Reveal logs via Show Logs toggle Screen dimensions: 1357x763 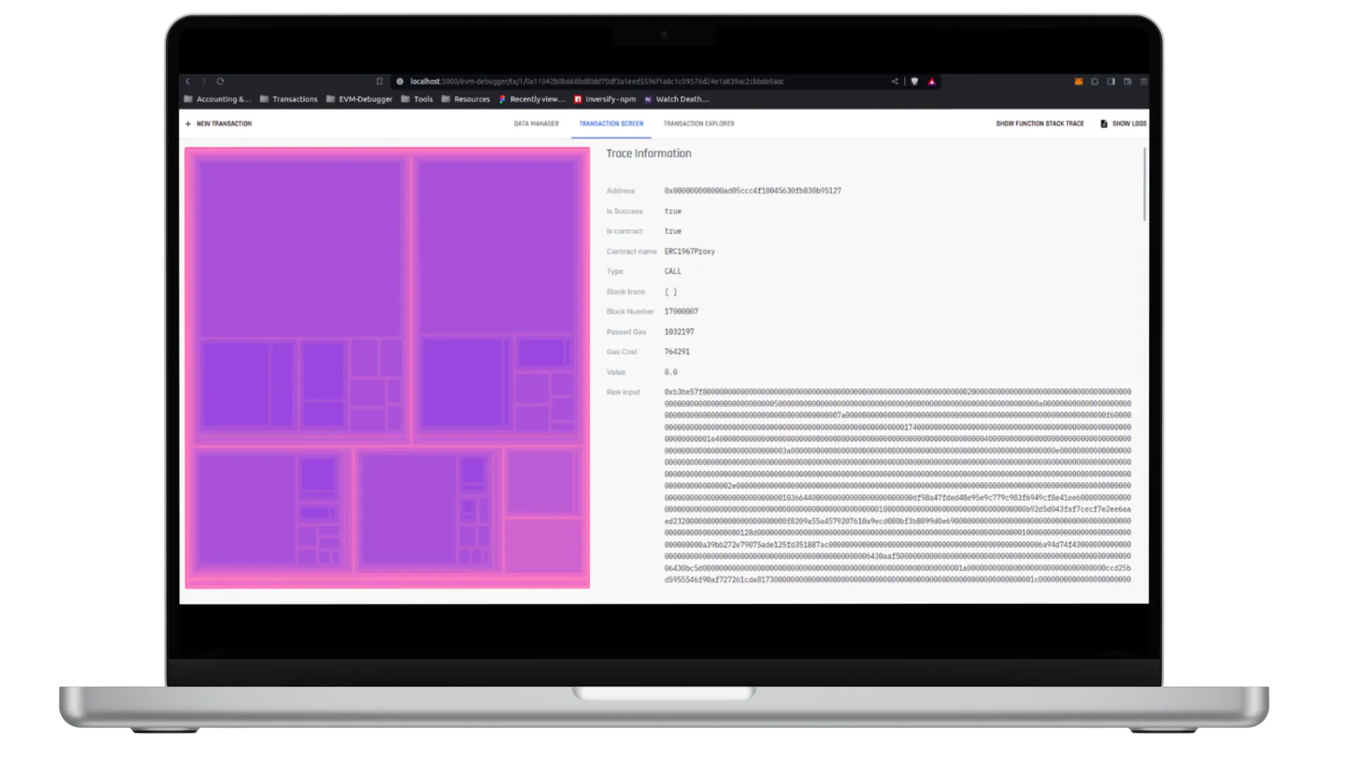click(x=1129, y=123)
